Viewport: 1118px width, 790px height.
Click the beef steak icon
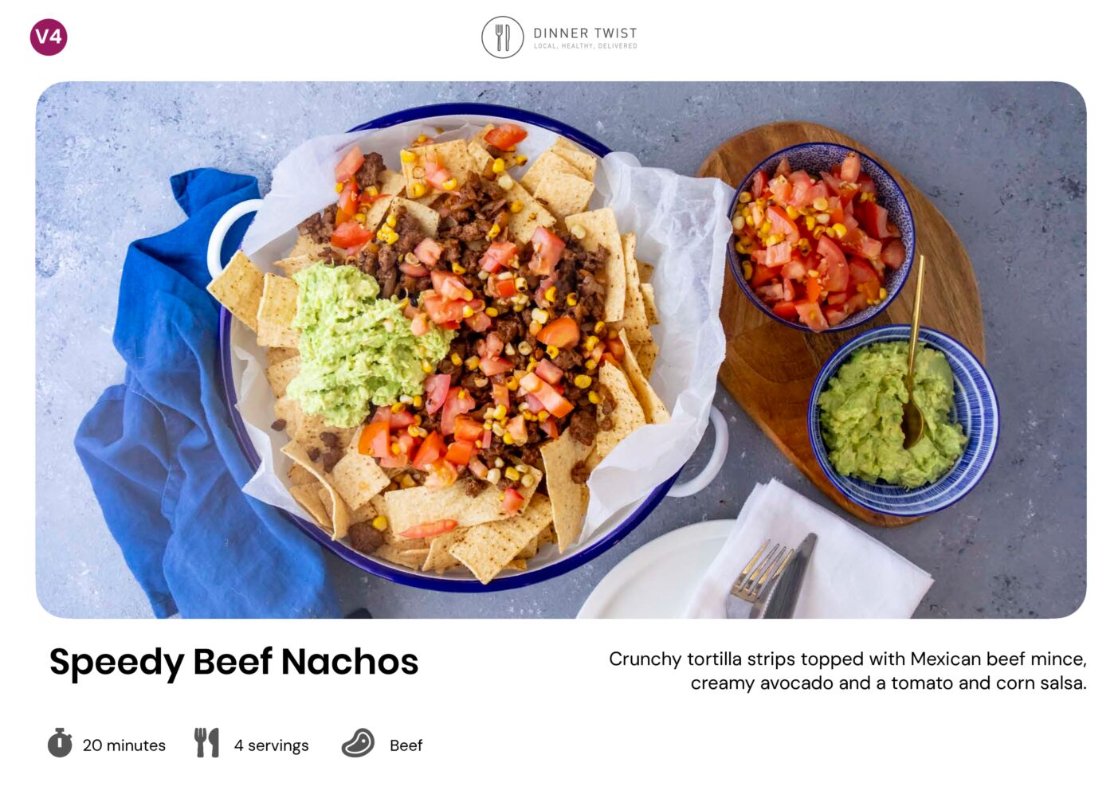coord(358,744)
